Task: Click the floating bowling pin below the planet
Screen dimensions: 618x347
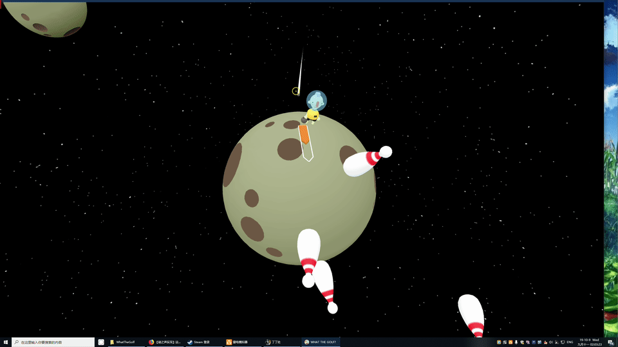Action: (x=326, y=287)
